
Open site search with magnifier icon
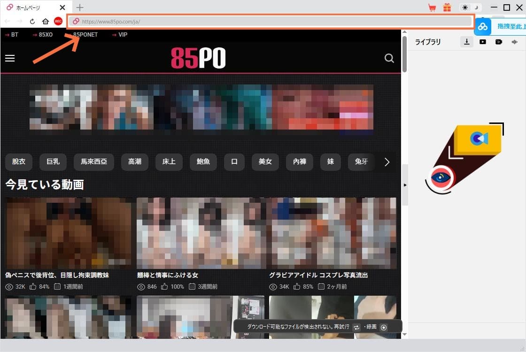(x=389, y=58)
